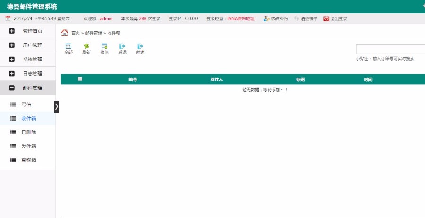
Task: Open the 日志管理 menu section
Action: click(28, 73)
